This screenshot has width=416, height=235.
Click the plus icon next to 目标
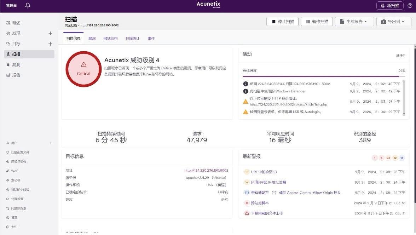click(x=50, y=44)
